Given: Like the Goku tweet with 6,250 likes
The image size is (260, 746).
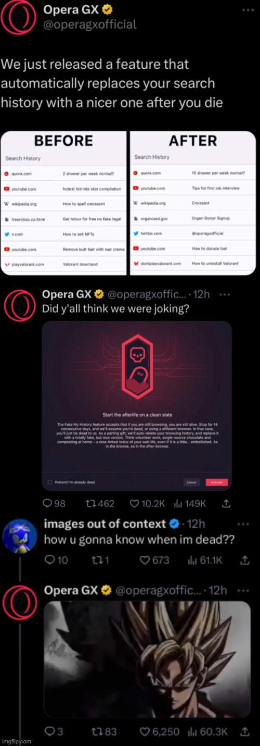Looking at the screenshot, I should pos(159,731).
